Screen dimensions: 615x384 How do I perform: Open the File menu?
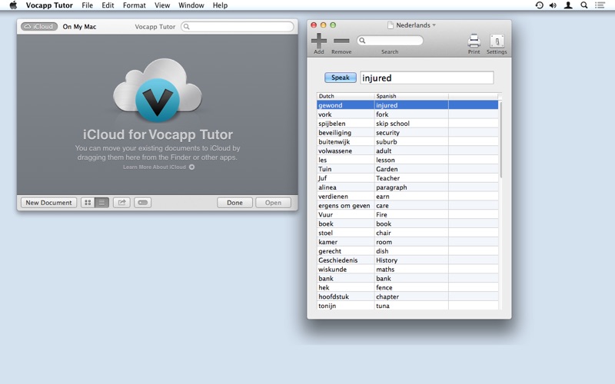click(87, 5)
